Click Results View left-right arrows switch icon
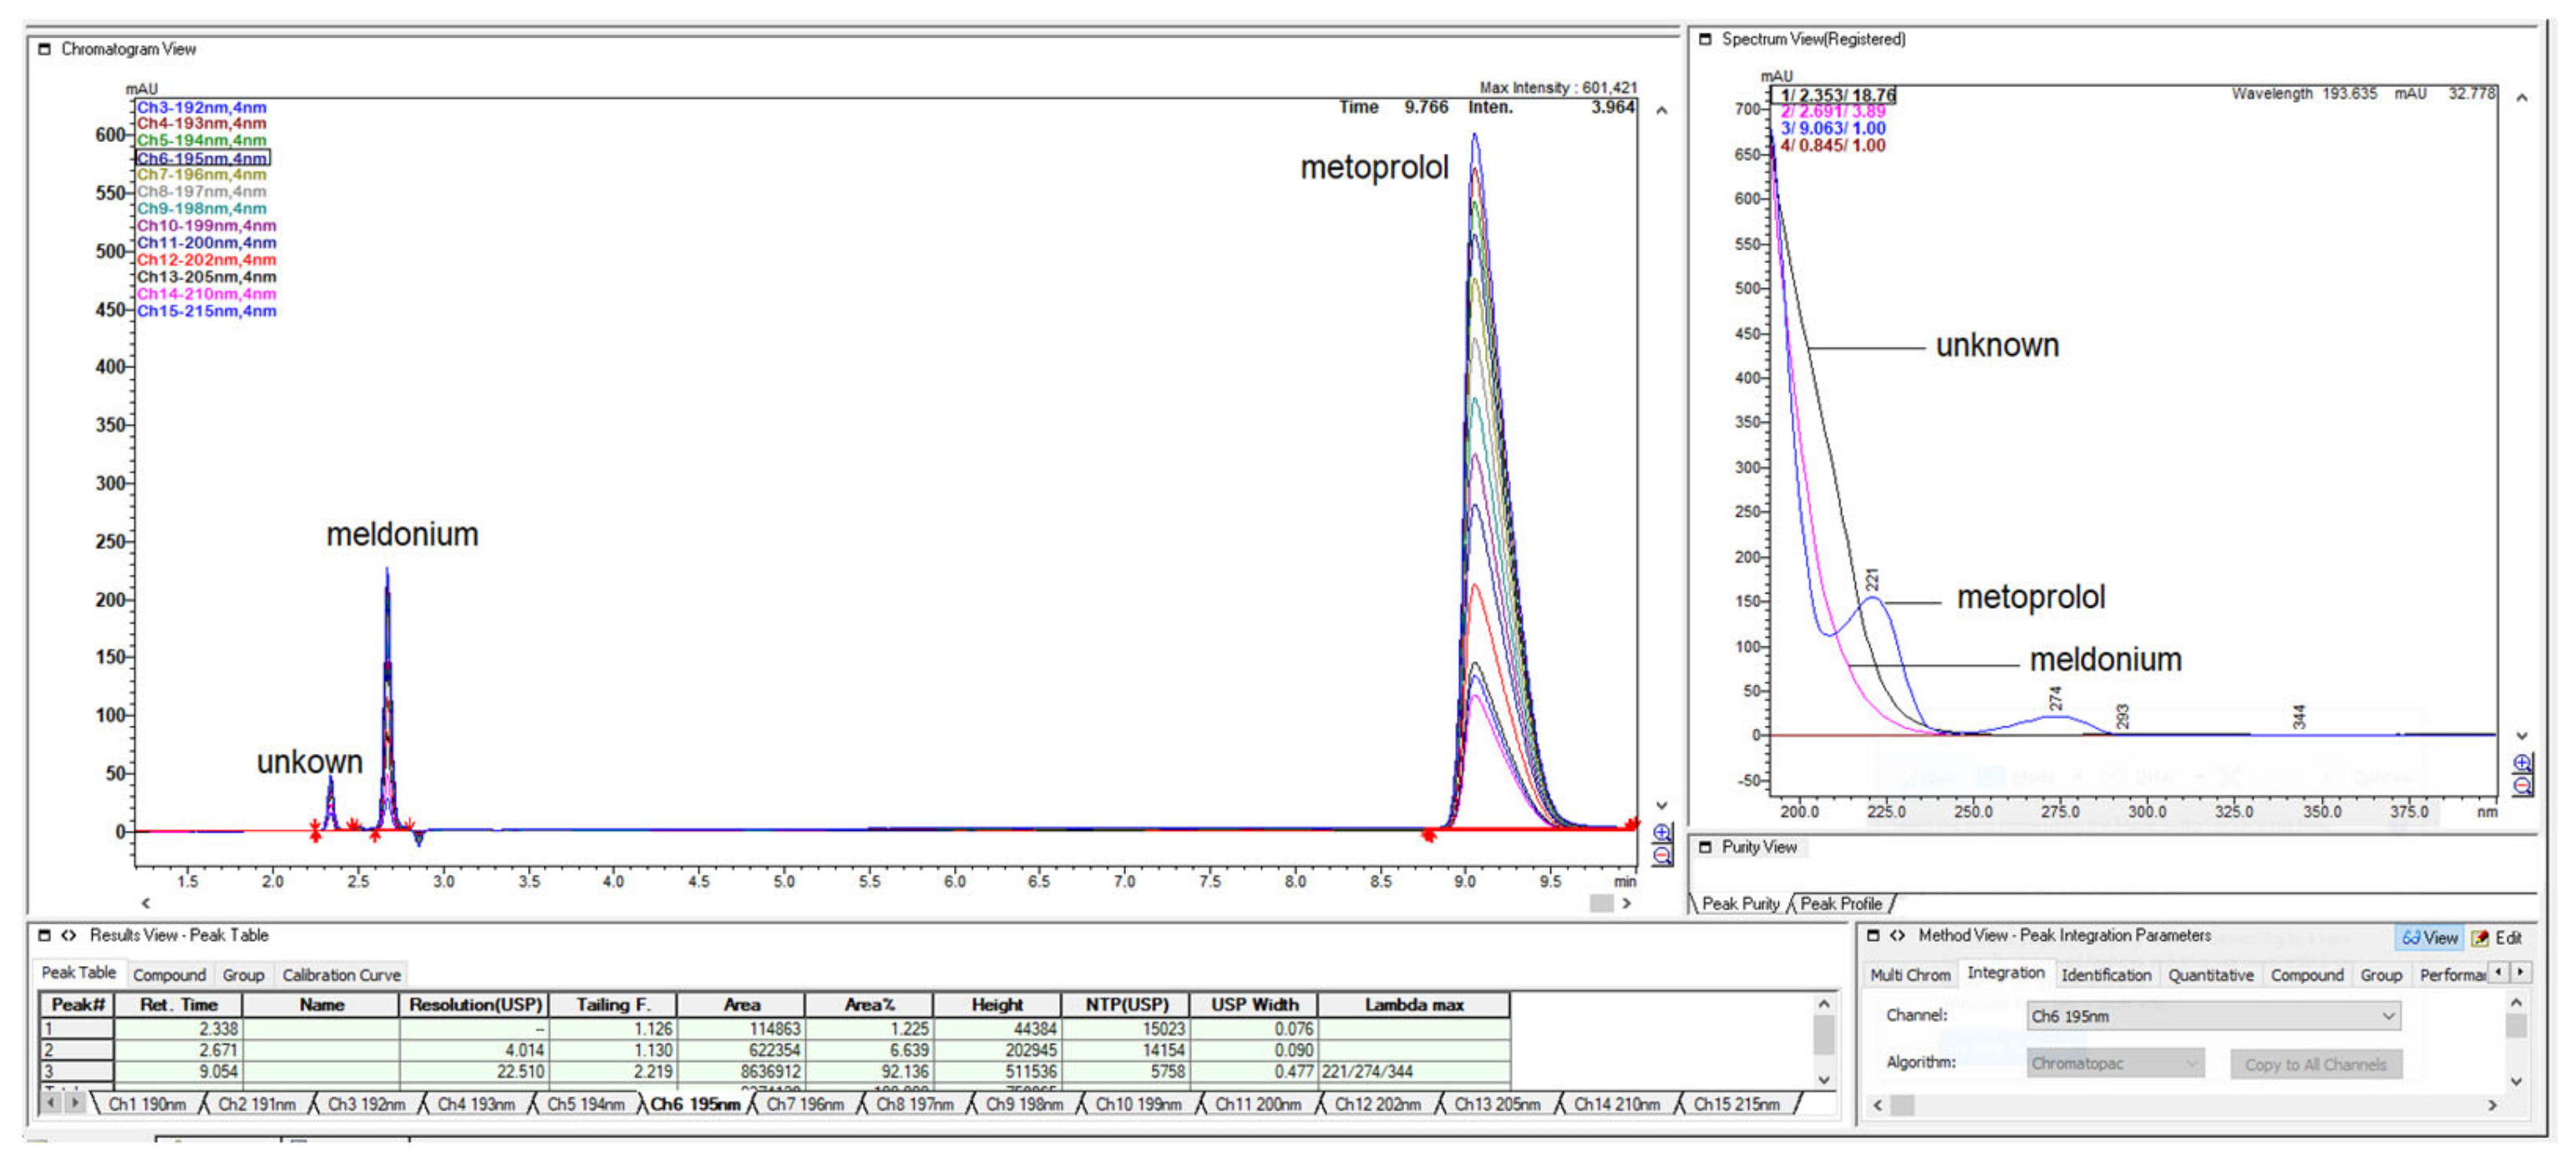Screen dimensions: 2576x1164 coord(68,935)
